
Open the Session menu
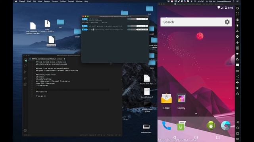(47, 1)
